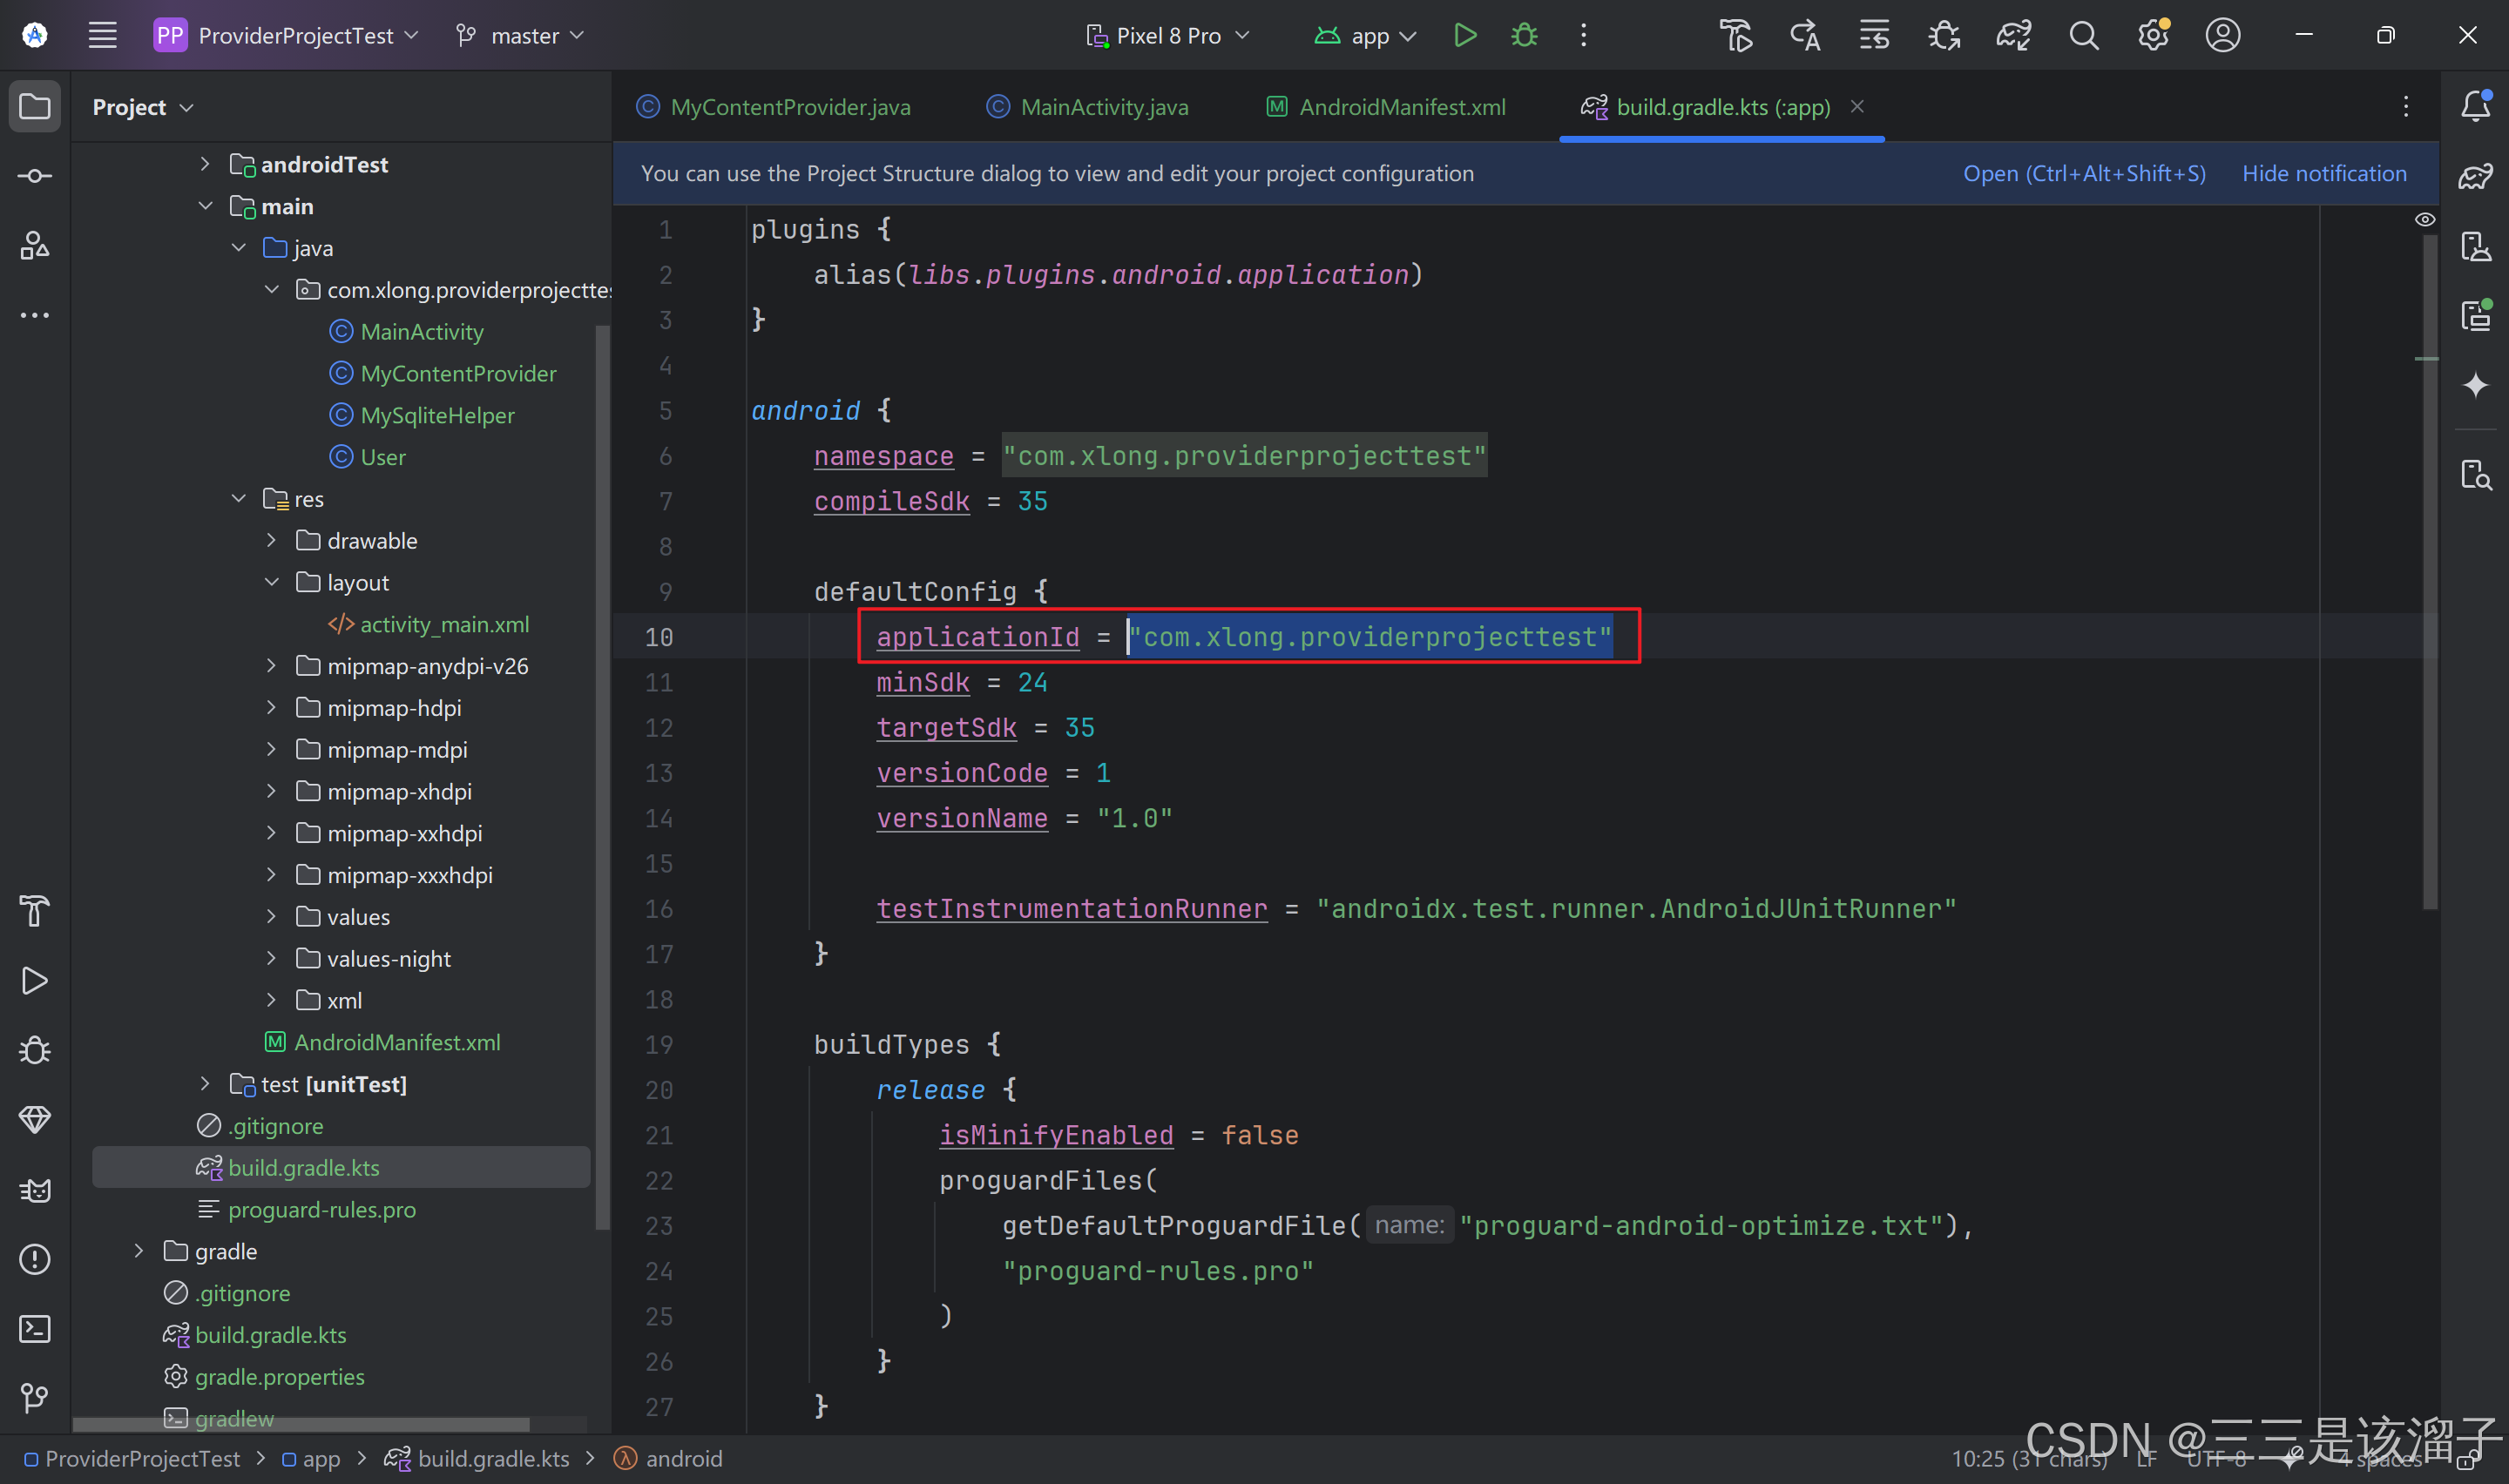Click the android breadcrumb in status bar
This screenshot has width=2509, height=1484.
pos(668,1459)
